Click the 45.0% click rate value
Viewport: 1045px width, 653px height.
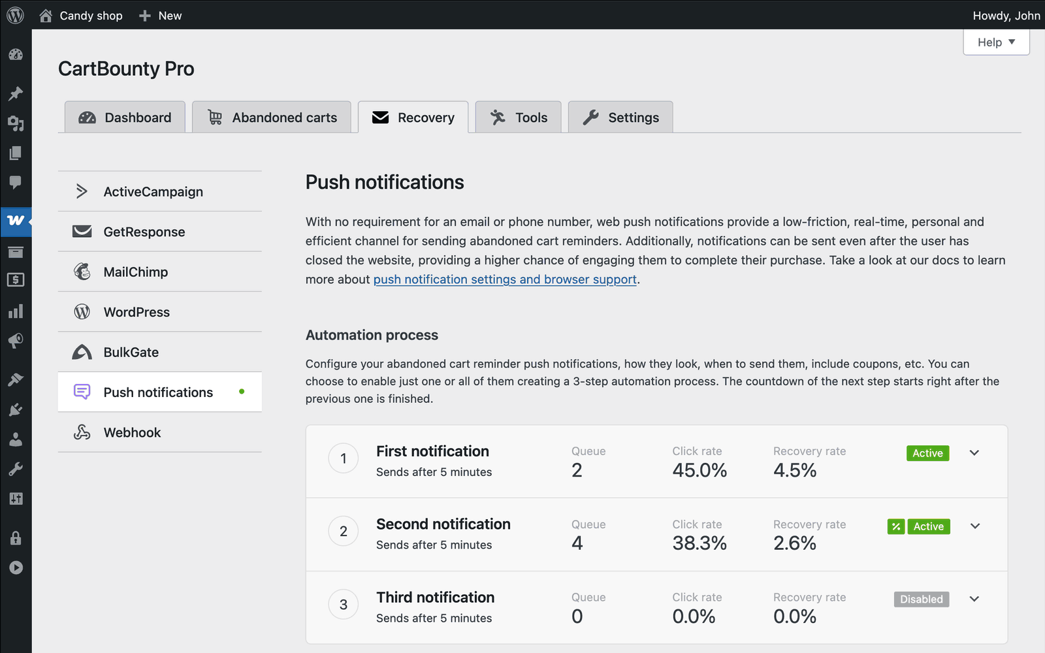coord(699,470)
